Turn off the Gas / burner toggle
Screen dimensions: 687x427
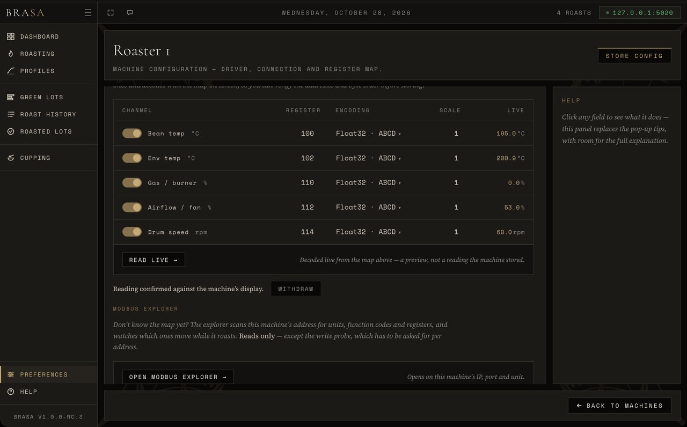coord(132,183)
